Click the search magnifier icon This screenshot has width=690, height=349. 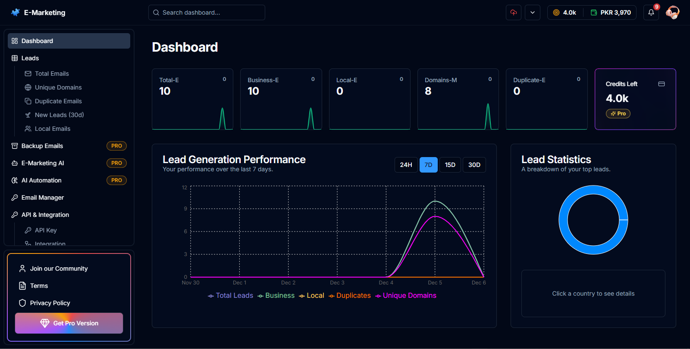[156, 12]
